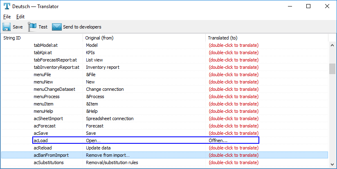Viewport: 337px width, 169px height.
Task: Open the File menu
Action: click(x=7, y=17)
